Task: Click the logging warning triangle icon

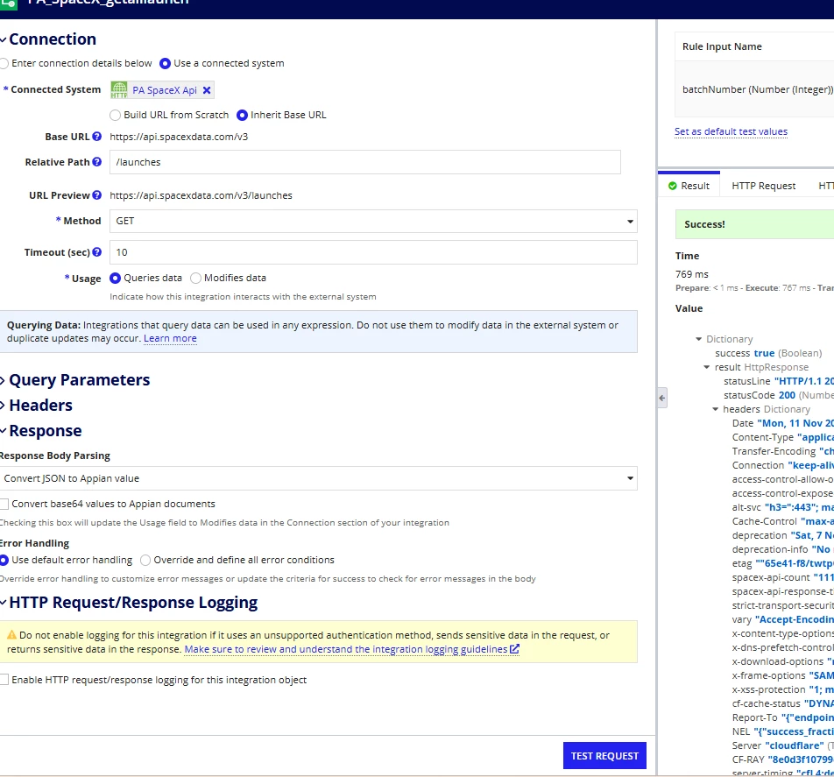Action: tap(11, 635)
